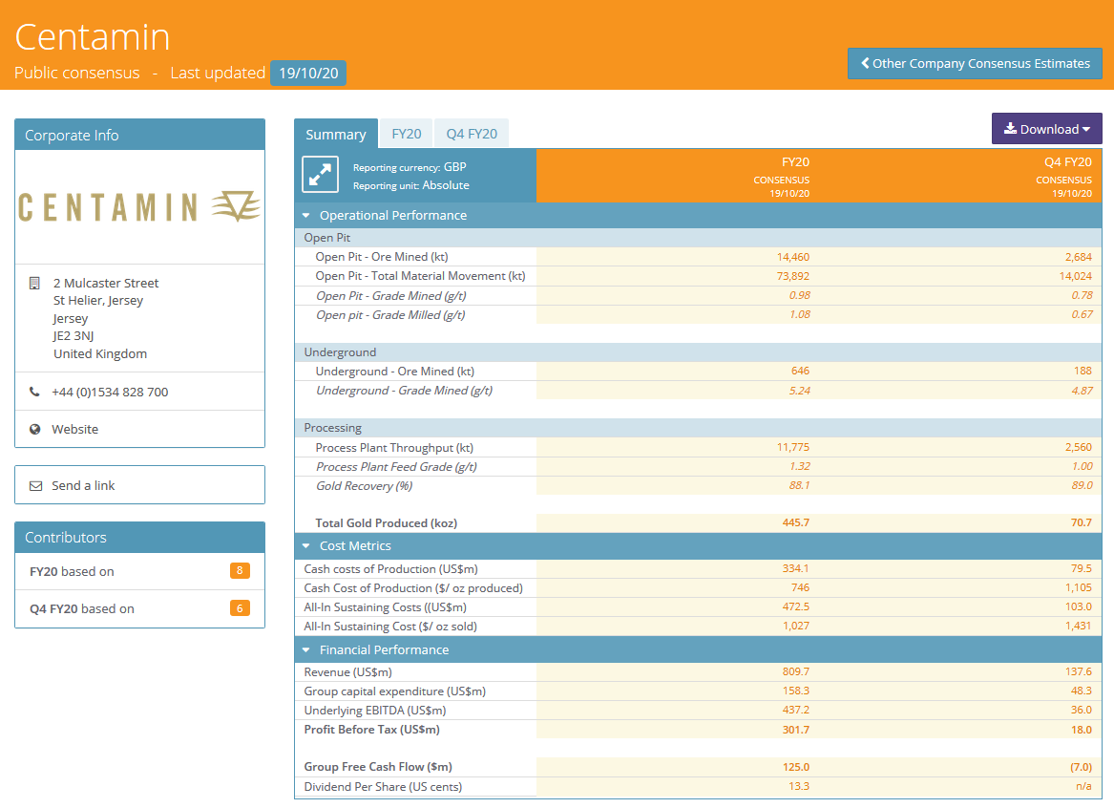Click the All-In Sustaining Cost ($/ oz sold) label
Image resolution: width=1114 pixels, height=808 pixels.
390,627
